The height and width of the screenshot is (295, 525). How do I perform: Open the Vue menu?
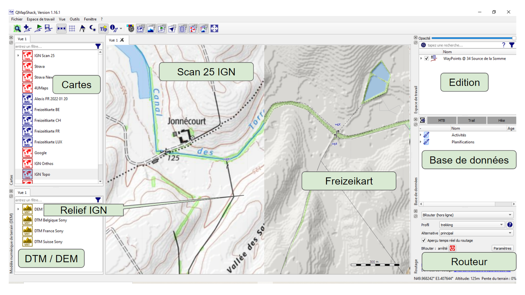point(62,19)
